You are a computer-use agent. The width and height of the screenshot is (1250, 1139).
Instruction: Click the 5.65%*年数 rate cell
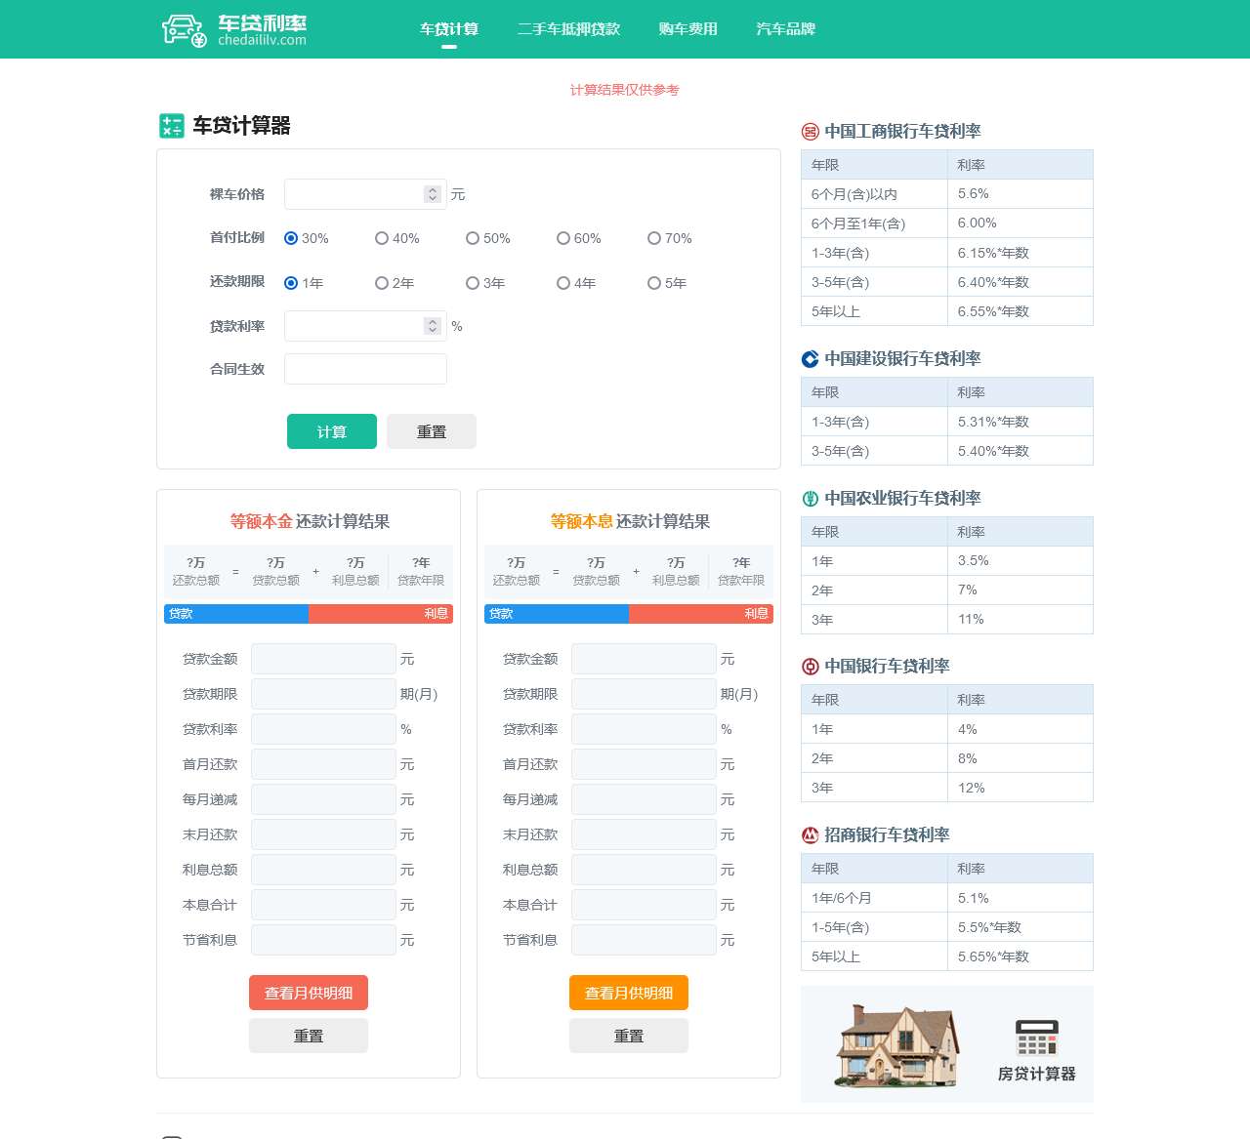(x=1020, y=956)
